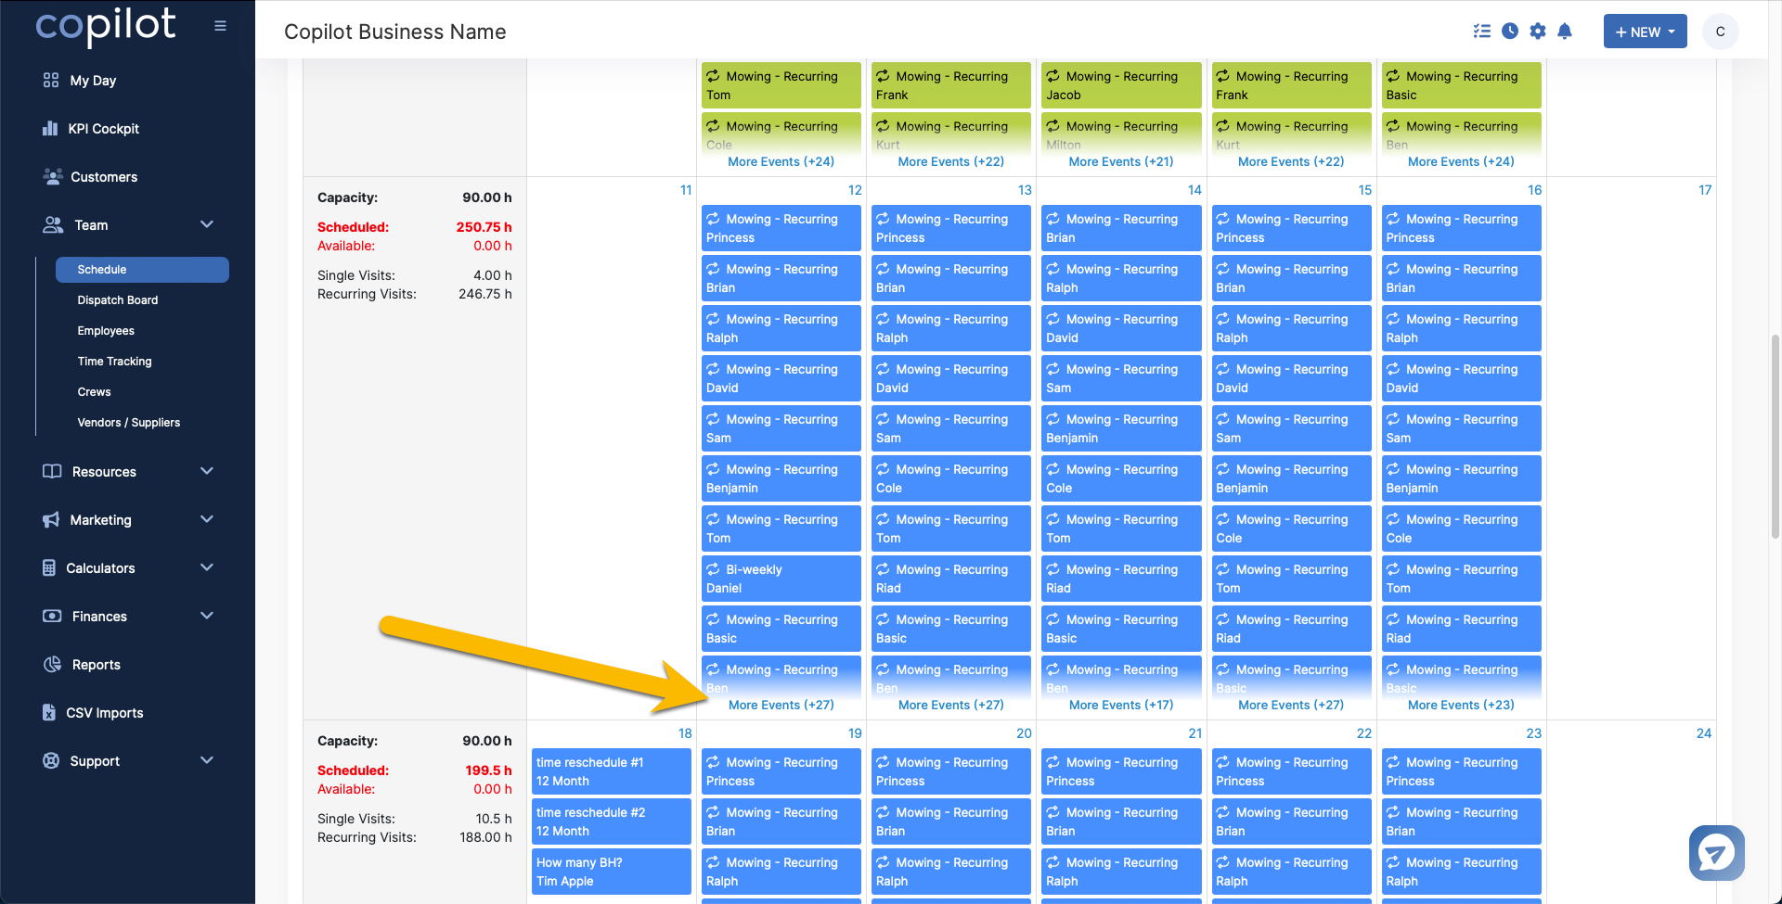Image resolution: width=1782 pixels, height=904 pixels.
Task: Open day 14 Mowing Recurring Benjamin event
Action: click(x=1121, y=428)
